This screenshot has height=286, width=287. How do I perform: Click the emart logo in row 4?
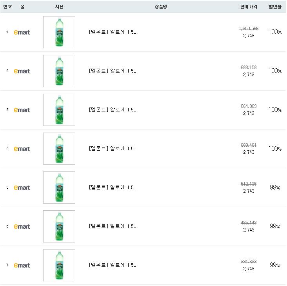tap(22, 149)
